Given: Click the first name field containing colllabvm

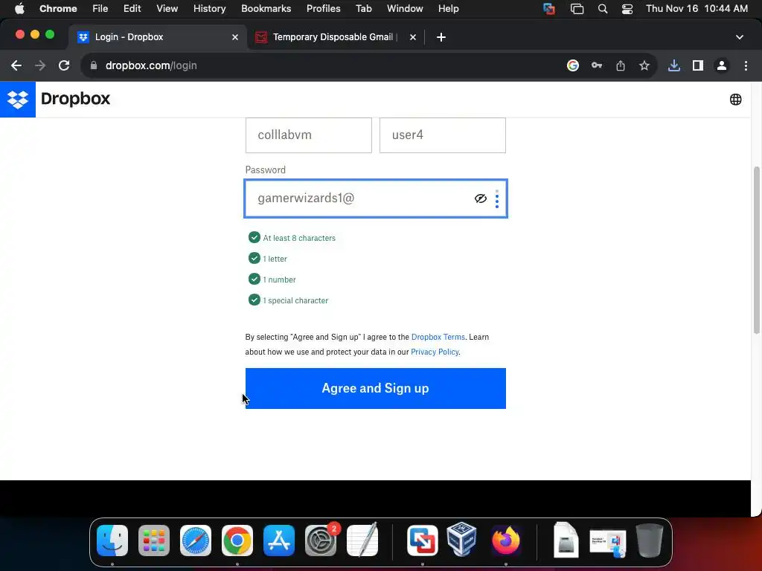Looking at the screenshot, I should point(309,135).
